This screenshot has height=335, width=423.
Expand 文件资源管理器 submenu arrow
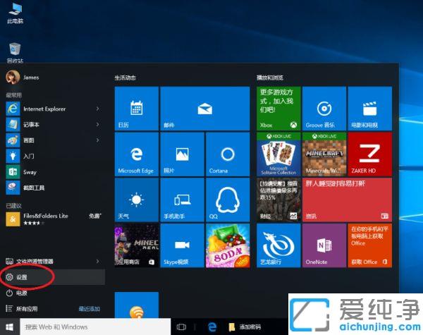(x=98, y=262)
